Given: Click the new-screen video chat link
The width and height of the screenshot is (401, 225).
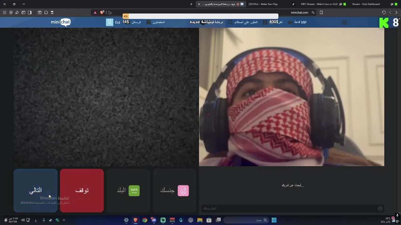Looking at the screenshot, I should (x=206, y=22).
